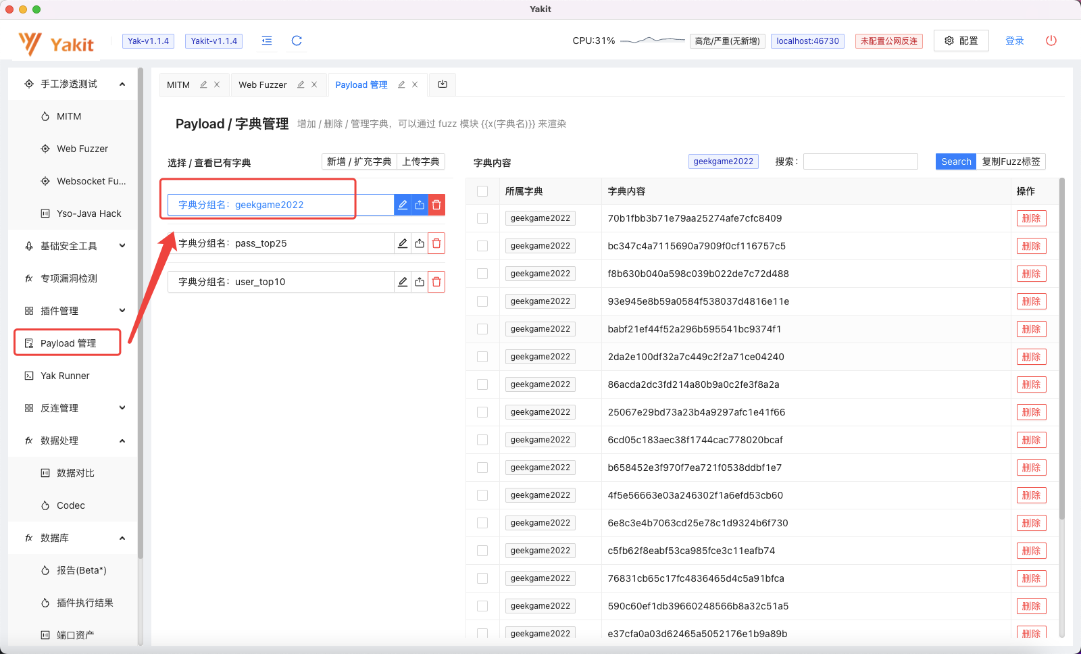Delete the user_top10 dictionary group
Screen dimensions: 1081x654
coord(436,282)
